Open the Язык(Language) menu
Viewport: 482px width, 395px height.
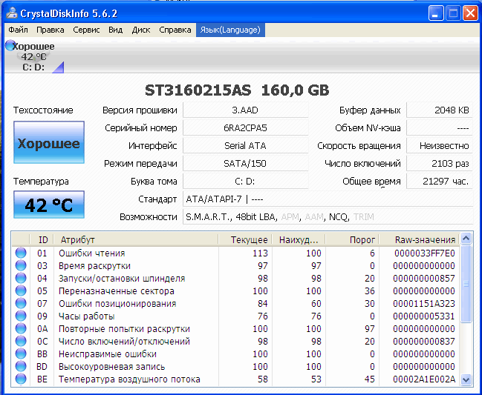tap(229, 30)
